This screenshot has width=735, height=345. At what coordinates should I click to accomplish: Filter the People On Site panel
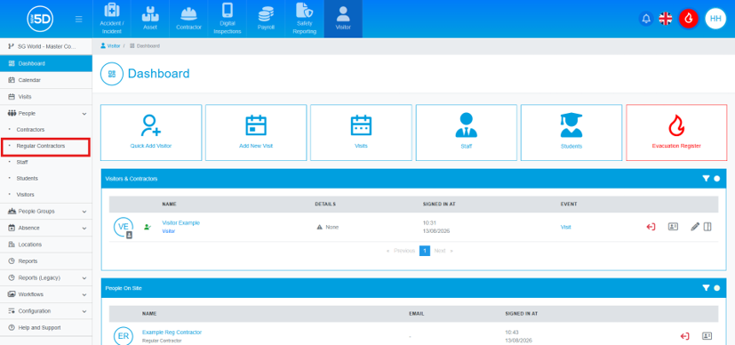click(706, 288)
